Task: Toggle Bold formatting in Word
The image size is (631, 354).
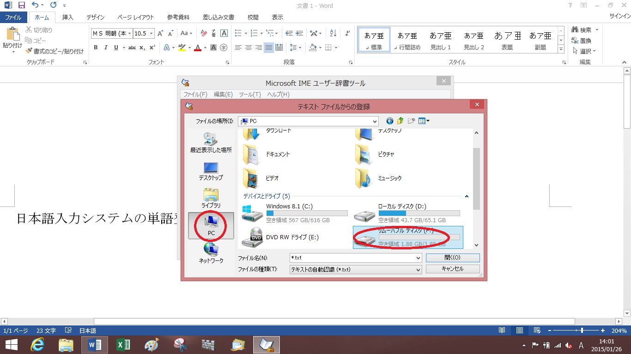Action: click(96, 47)
